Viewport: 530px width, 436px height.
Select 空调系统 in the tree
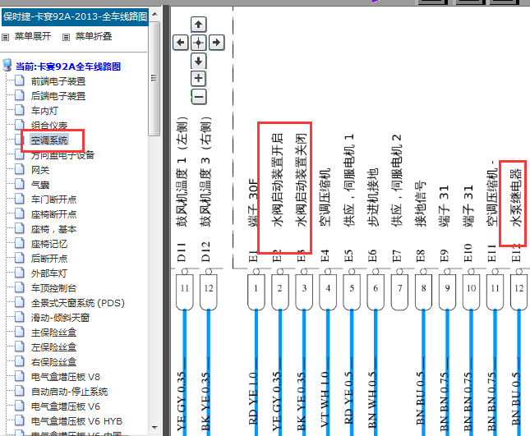click(49, 140)
